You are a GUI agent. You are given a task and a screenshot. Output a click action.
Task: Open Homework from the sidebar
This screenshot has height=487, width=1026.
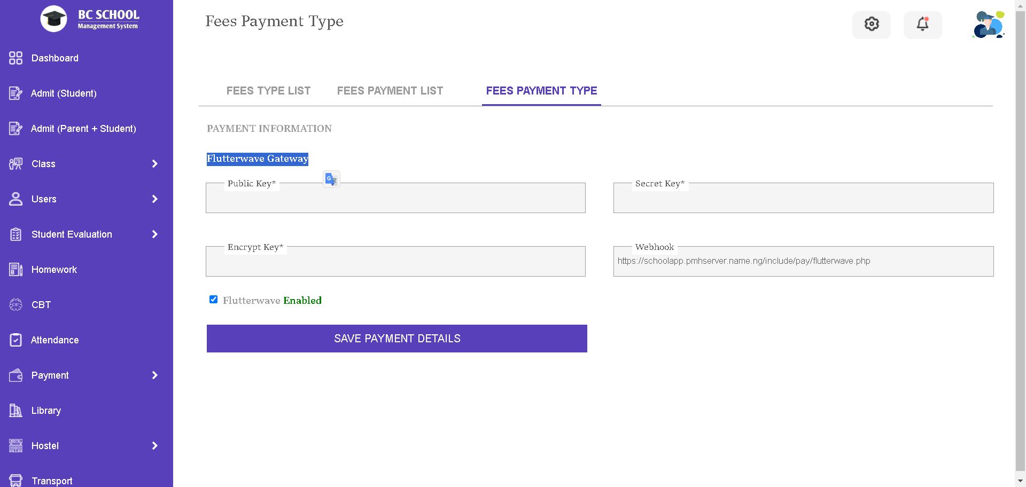click(x=54, y=270)
